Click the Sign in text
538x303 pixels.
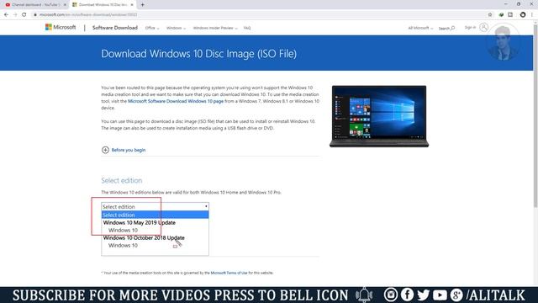pos(470,27)
